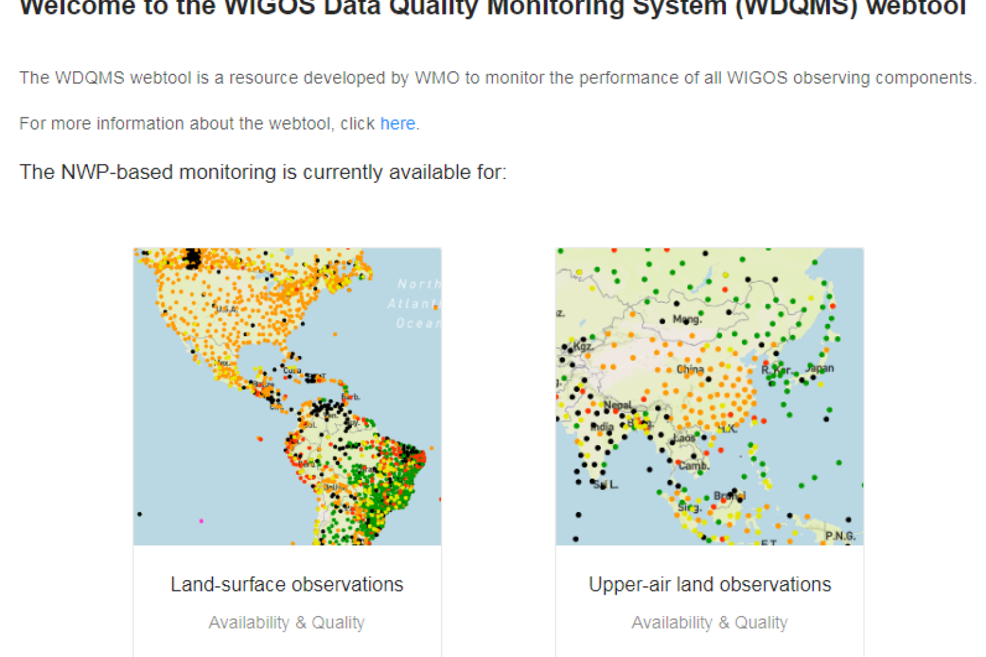The height and width of the screenshot is (657, 986).
Task: Click the pink station marker near Argentina
Action: [x=202, y=520]
